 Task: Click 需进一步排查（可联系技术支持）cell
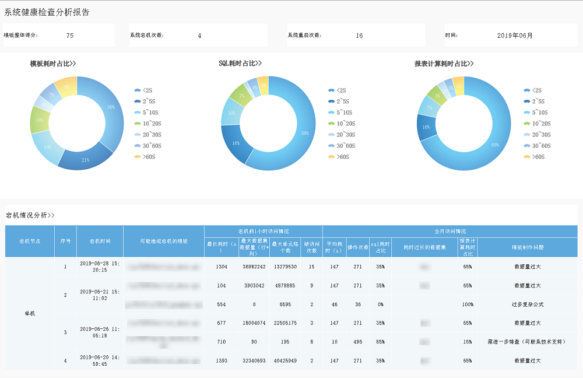pos(526,341)
